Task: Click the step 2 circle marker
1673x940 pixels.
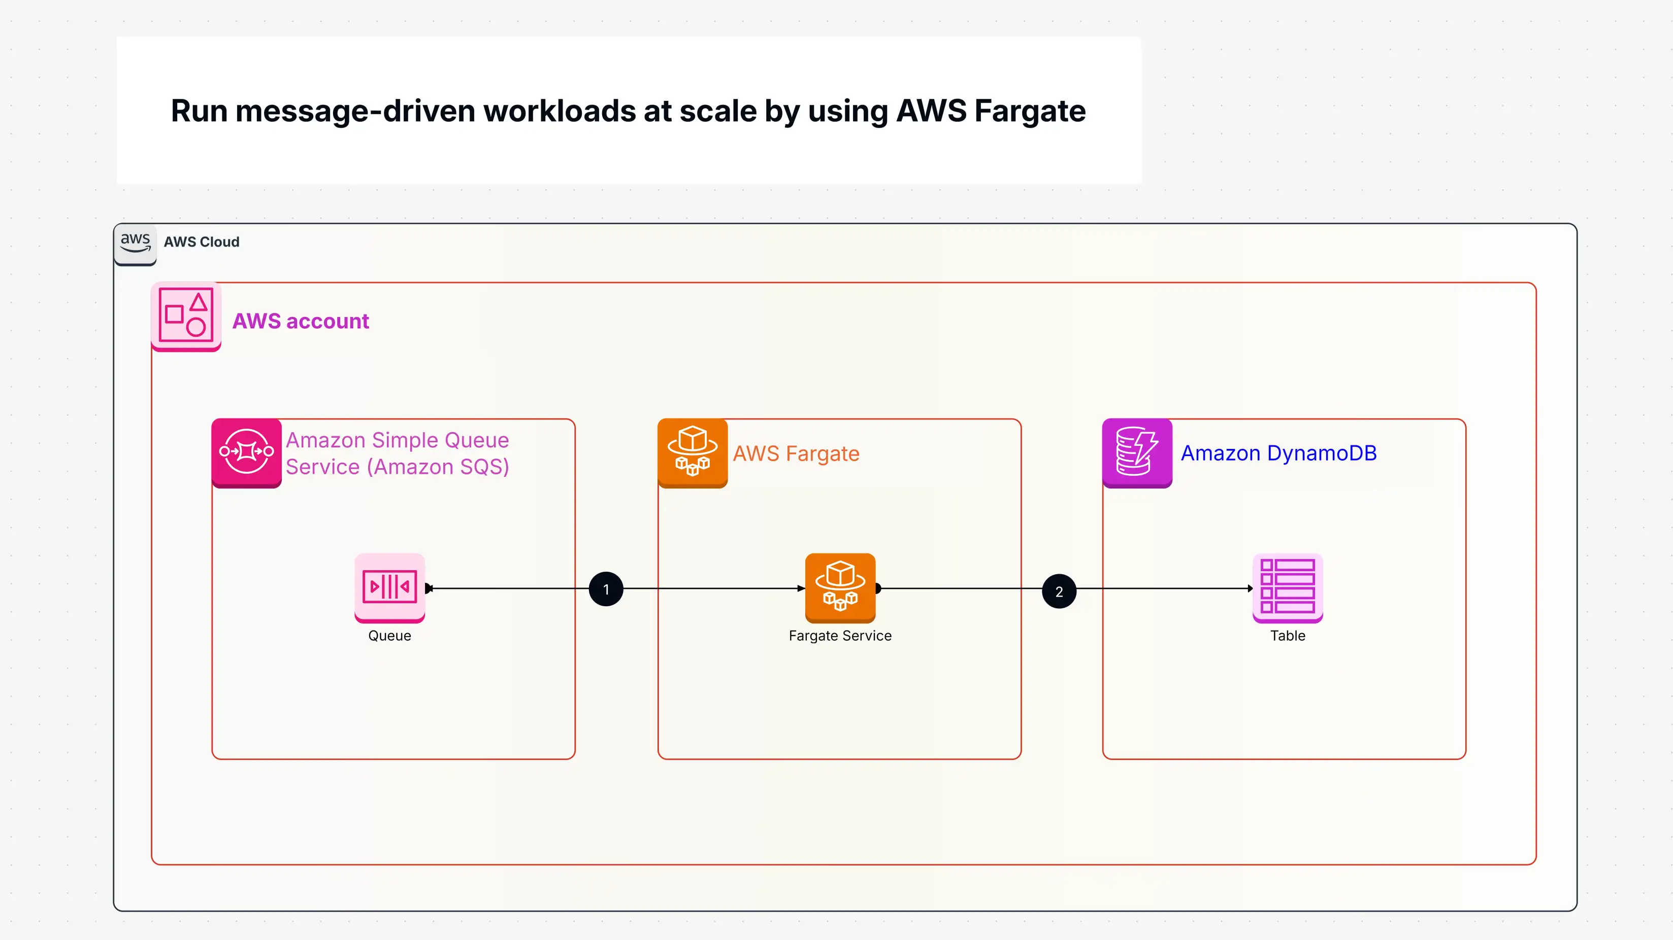Action: tap(1059, 591)
